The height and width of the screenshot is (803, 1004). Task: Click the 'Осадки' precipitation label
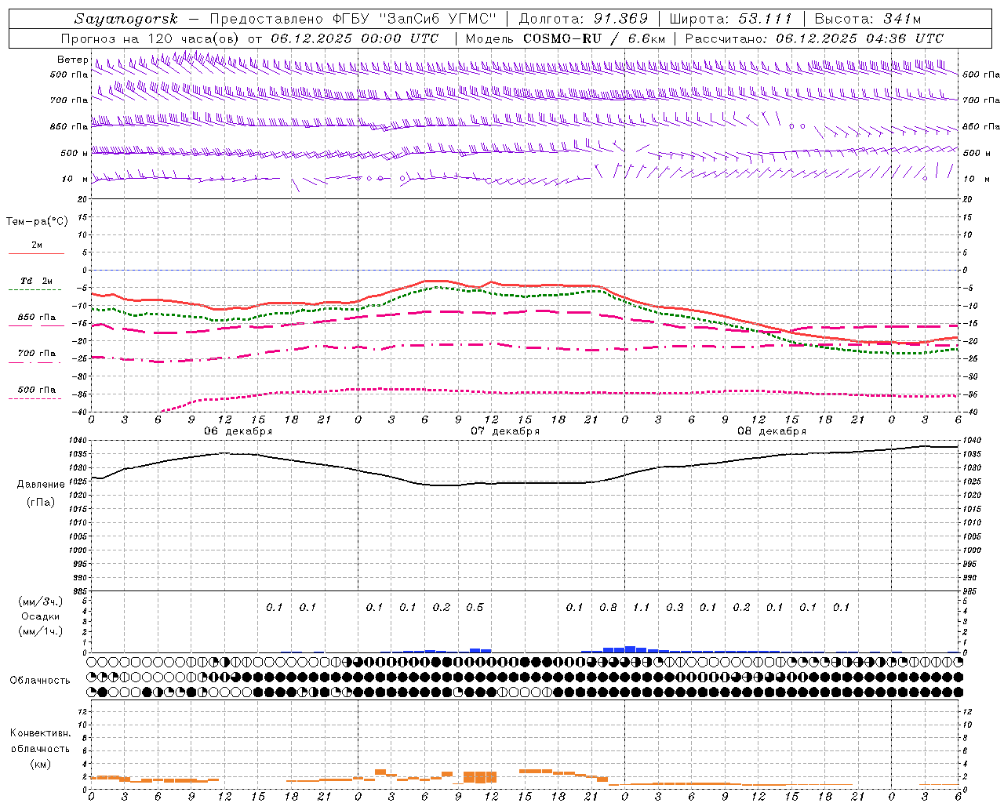[x=41, y=616]
